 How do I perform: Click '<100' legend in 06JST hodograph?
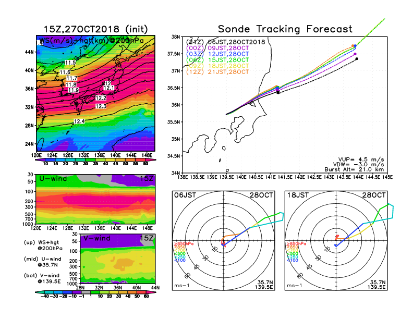pos(180,260)
